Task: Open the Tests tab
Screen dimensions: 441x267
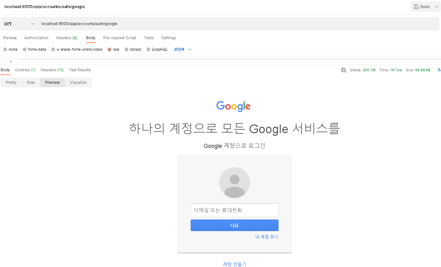Action: (149, 38)
